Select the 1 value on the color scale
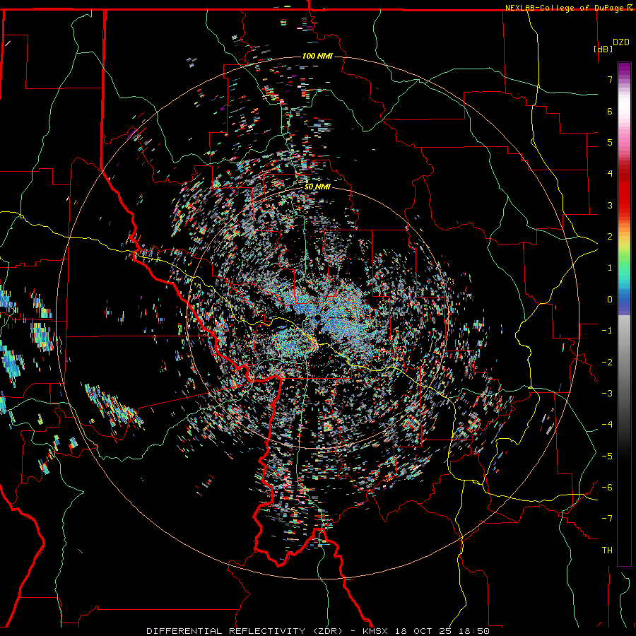 tap(610, 268)
